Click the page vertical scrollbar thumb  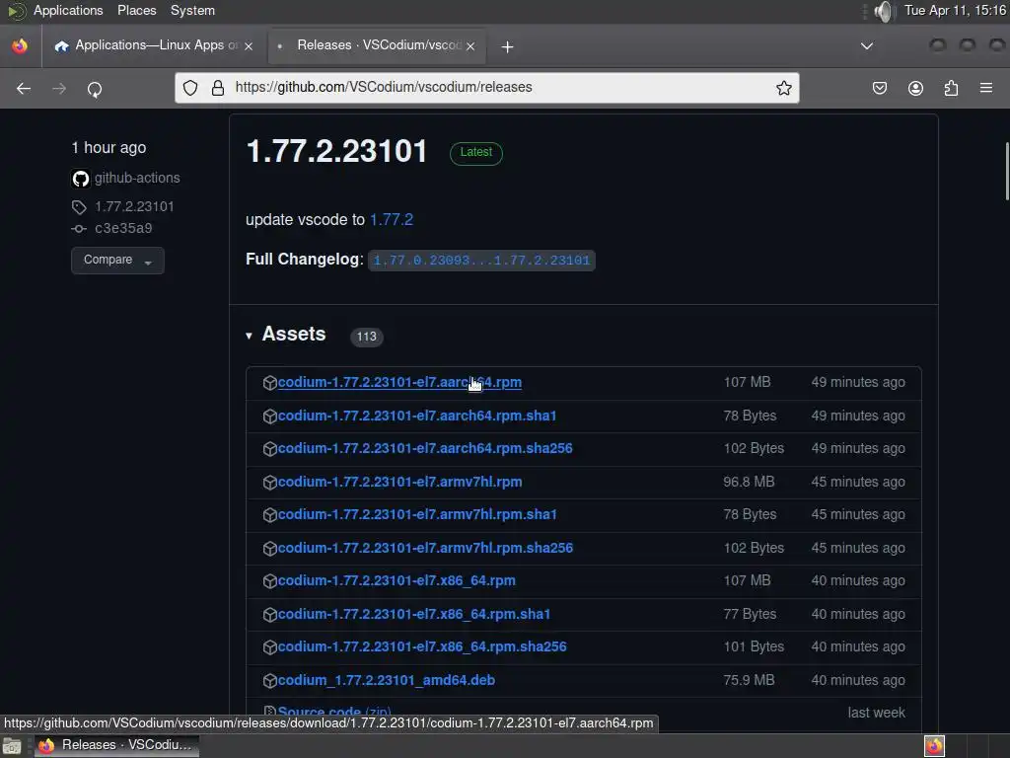point(1007,171)
